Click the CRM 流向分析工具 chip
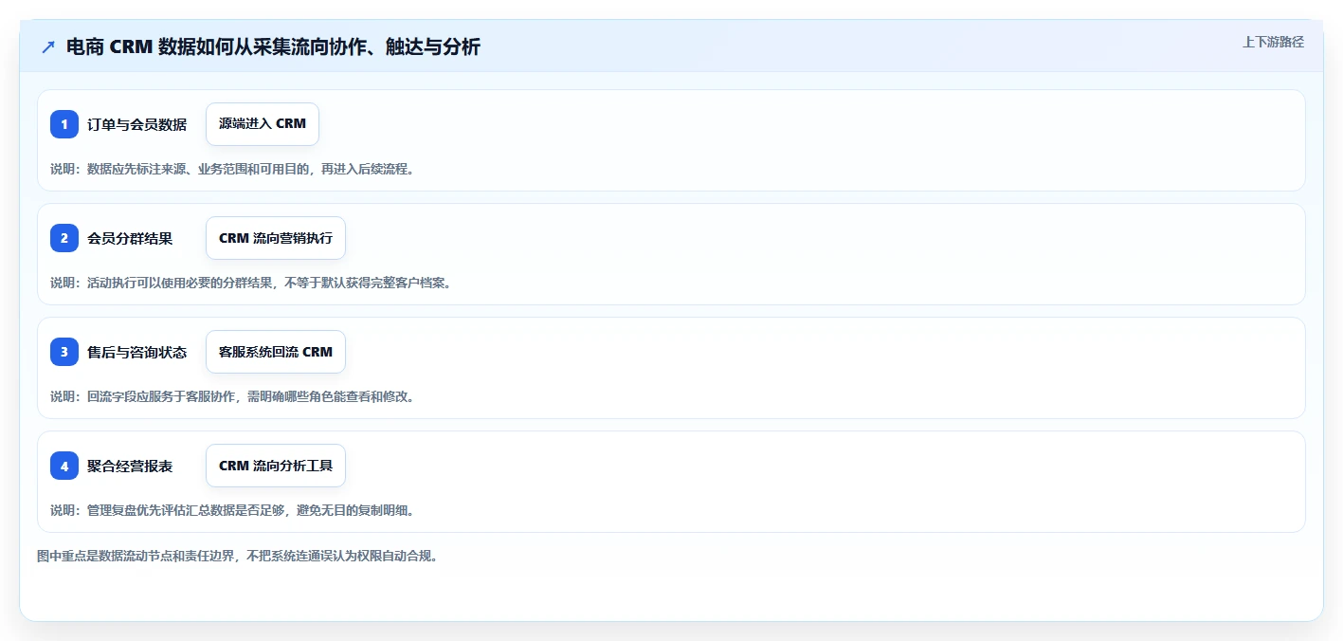Image resolution: width=1343 pixels, height=641 pixels. pos(276,466)
